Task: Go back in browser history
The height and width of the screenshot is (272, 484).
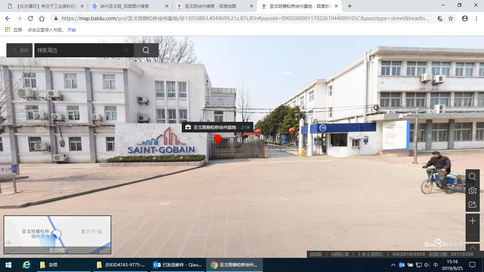Action: coord(8,18)
